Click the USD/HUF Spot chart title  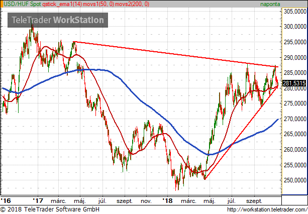tap(23, 4)
